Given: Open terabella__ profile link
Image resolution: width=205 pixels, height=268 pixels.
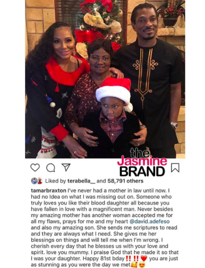Looking at the screenshot, I should pos(81,181).
